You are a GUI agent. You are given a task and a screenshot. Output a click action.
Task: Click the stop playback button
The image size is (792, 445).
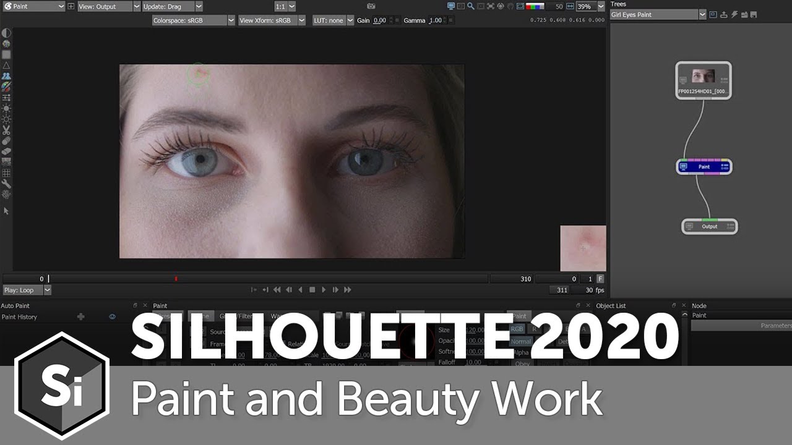(x=312, y=290)
